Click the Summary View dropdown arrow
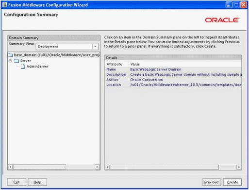 point(95,47)
